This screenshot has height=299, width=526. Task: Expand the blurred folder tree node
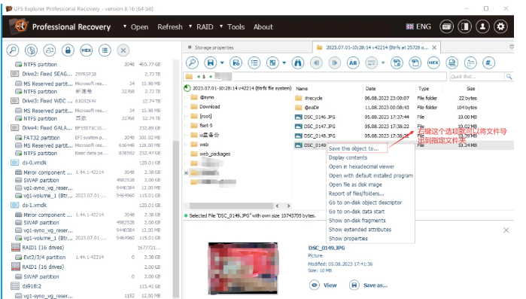[186, 172]
